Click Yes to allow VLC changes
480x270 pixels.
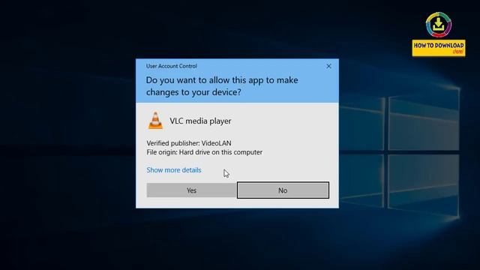coord(191,190)
